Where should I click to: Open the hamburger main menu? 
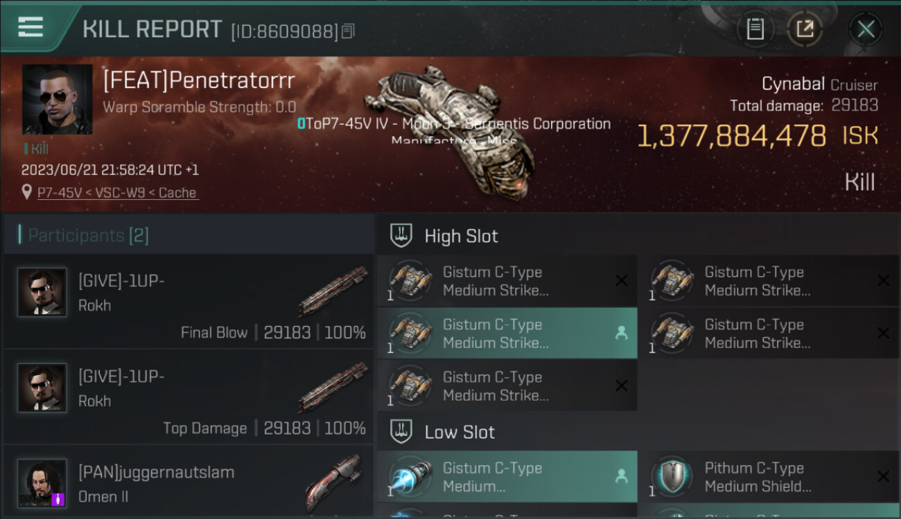30,27
